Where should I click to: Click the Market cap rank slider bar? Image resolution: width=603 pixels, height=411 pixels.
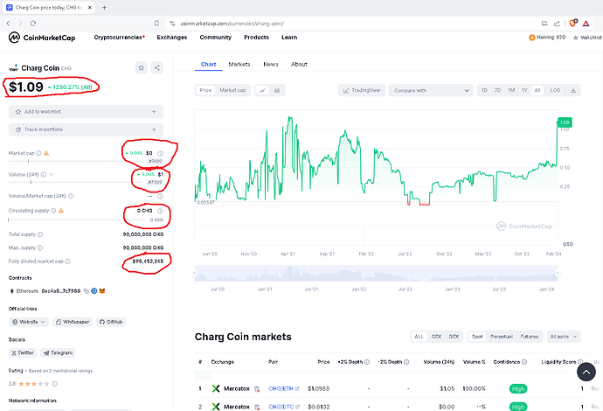pyautogui.click(x=77, y=161)
